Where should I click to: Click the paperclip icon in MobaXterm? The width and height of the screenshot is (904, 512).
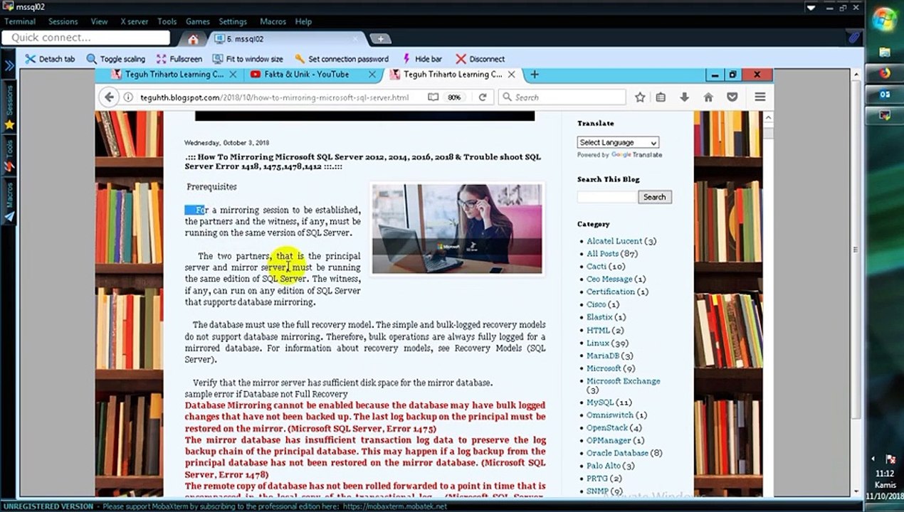(x=854, y=37)
